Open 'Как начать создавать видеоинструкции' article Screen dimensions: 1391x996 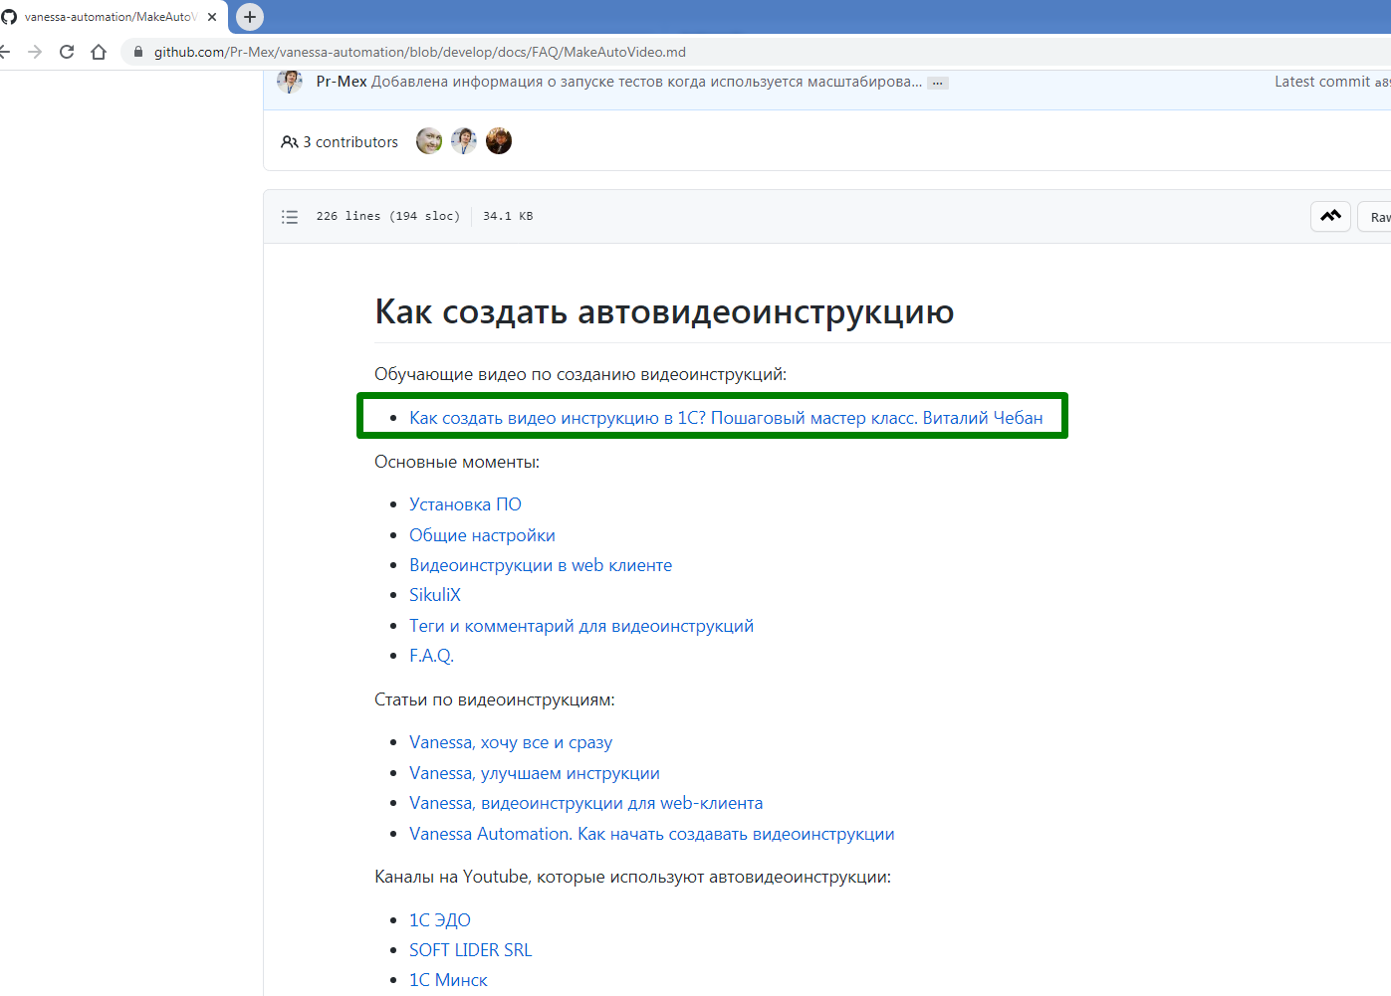[652, 834]
